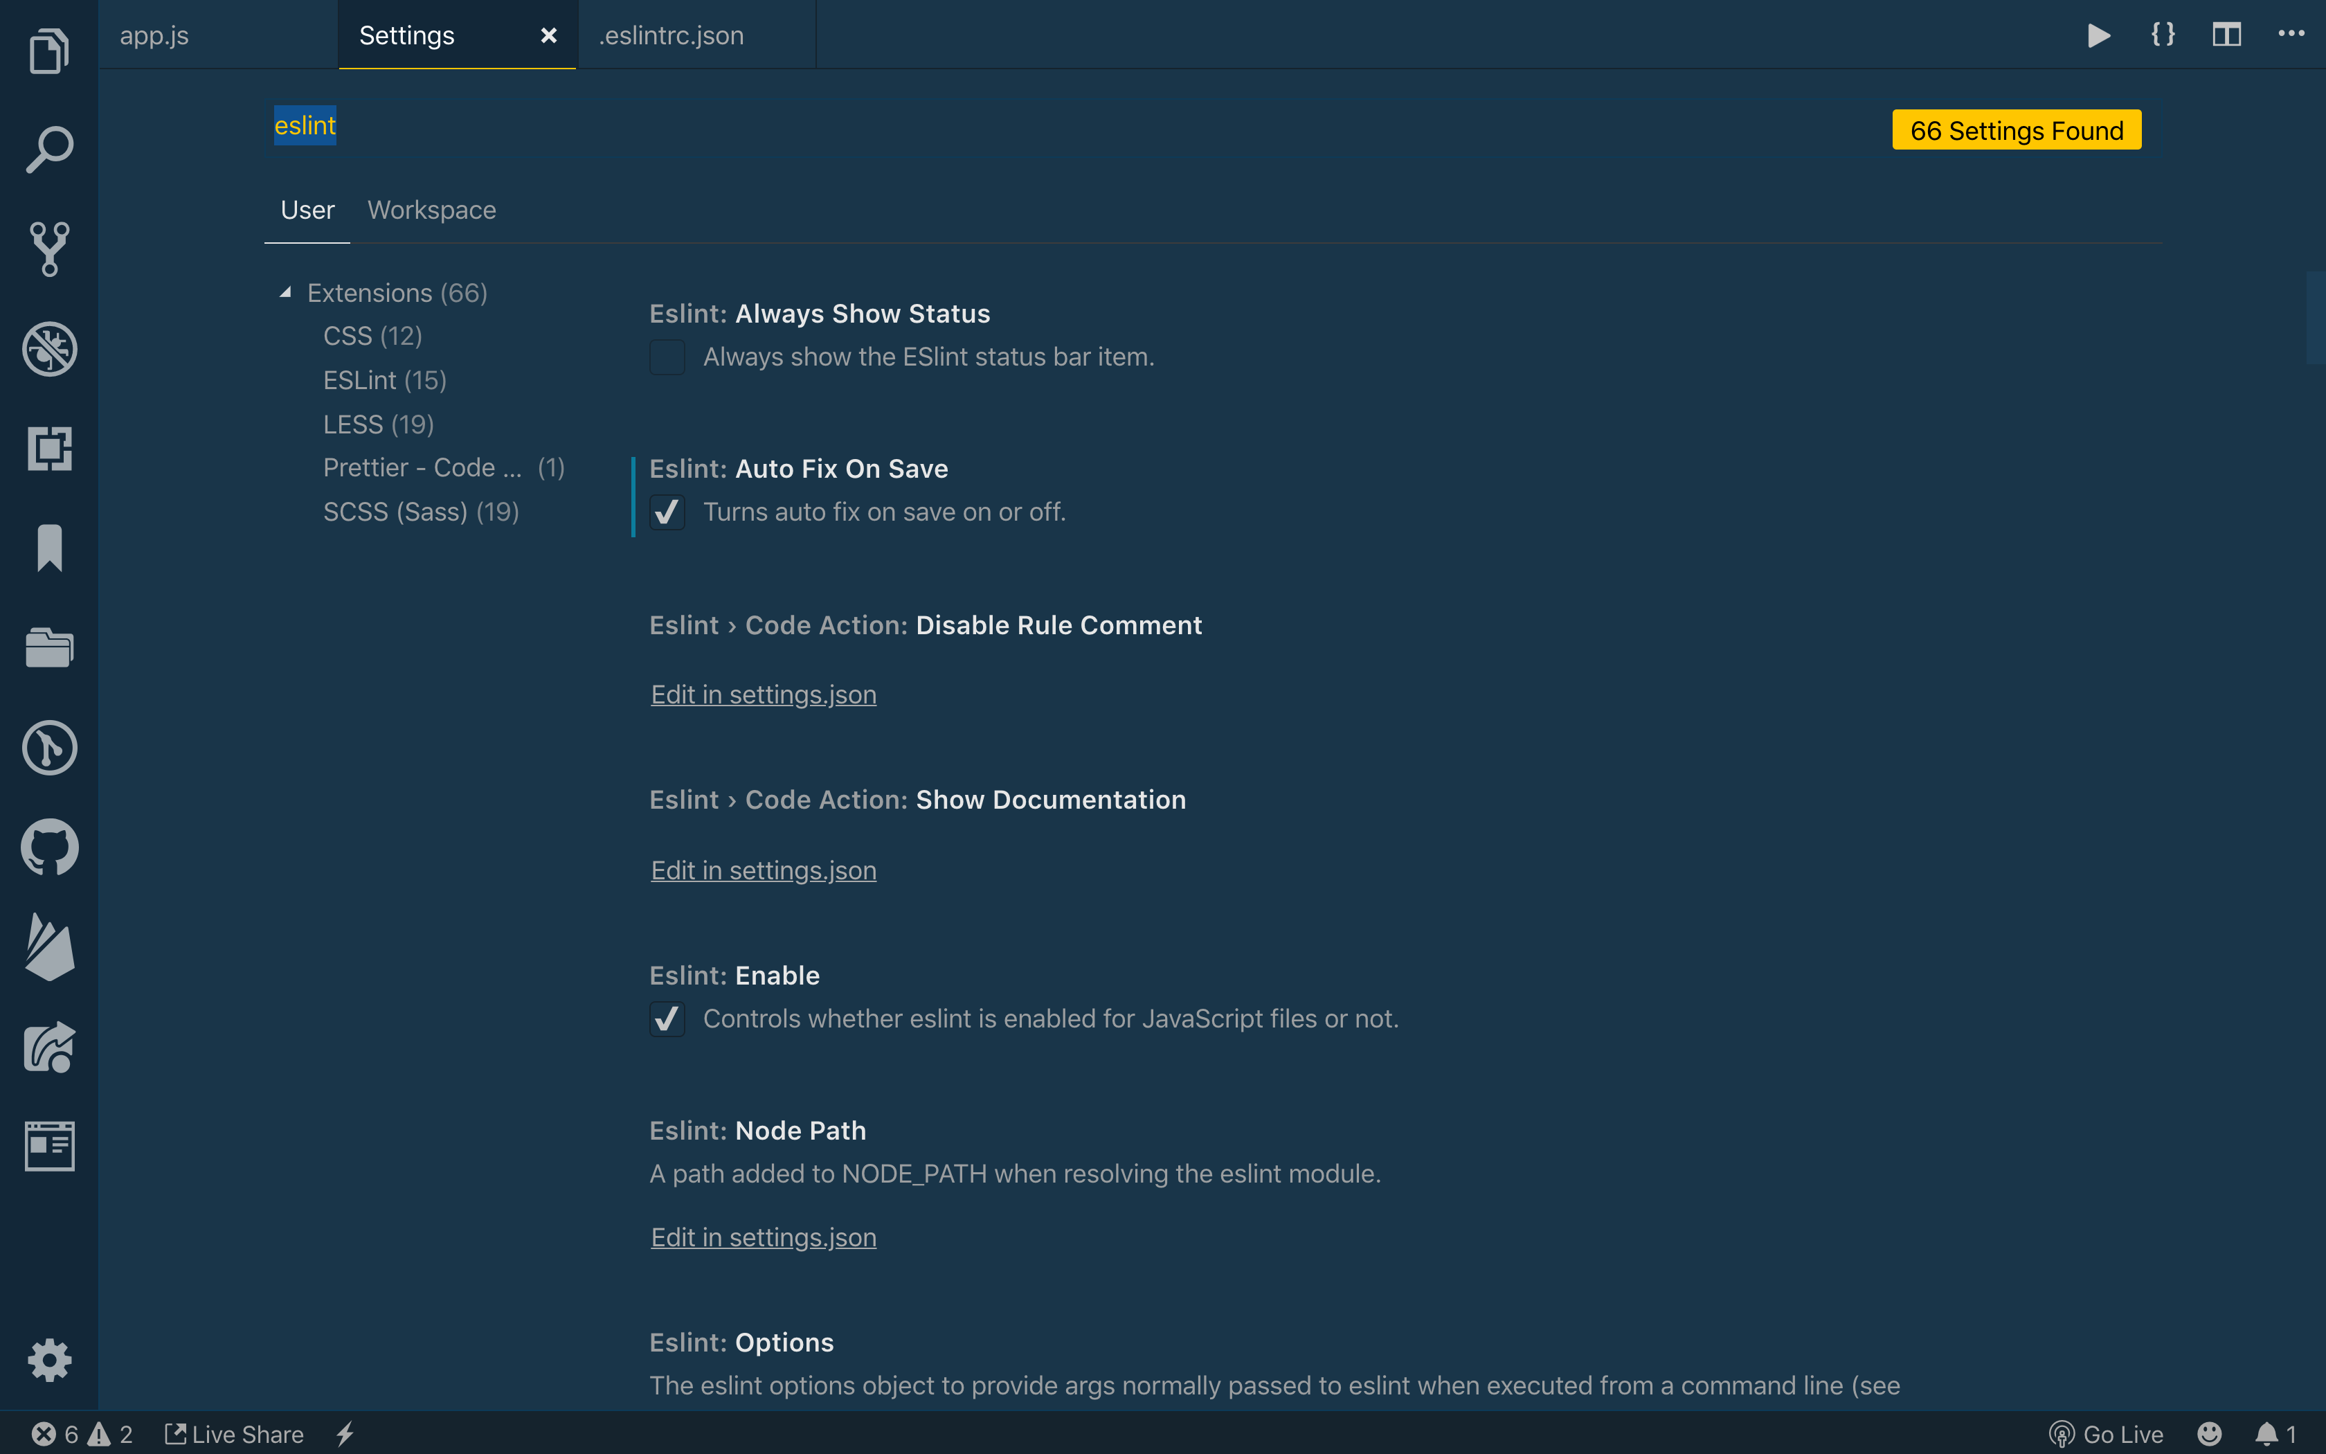The width and height of the screenshot is (2326, 1454).
Task: Collapse the Extensions (66) tree group
Action: (x=285, y=292)
